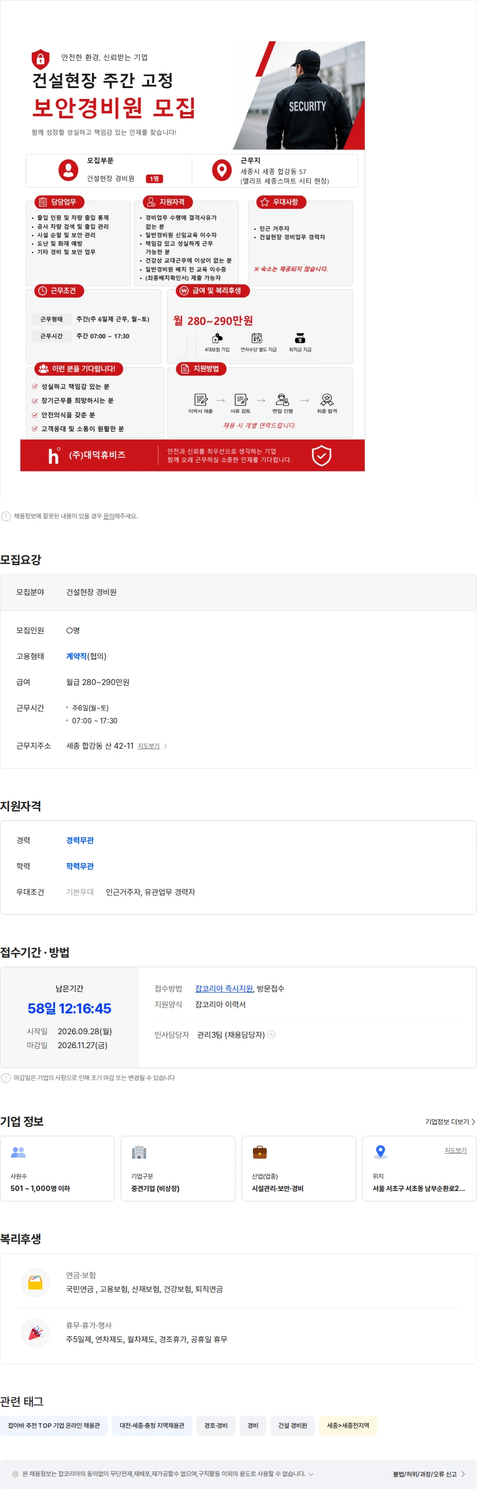
Task: Click the 모집부문 person icon in poster
Action: 68,170
